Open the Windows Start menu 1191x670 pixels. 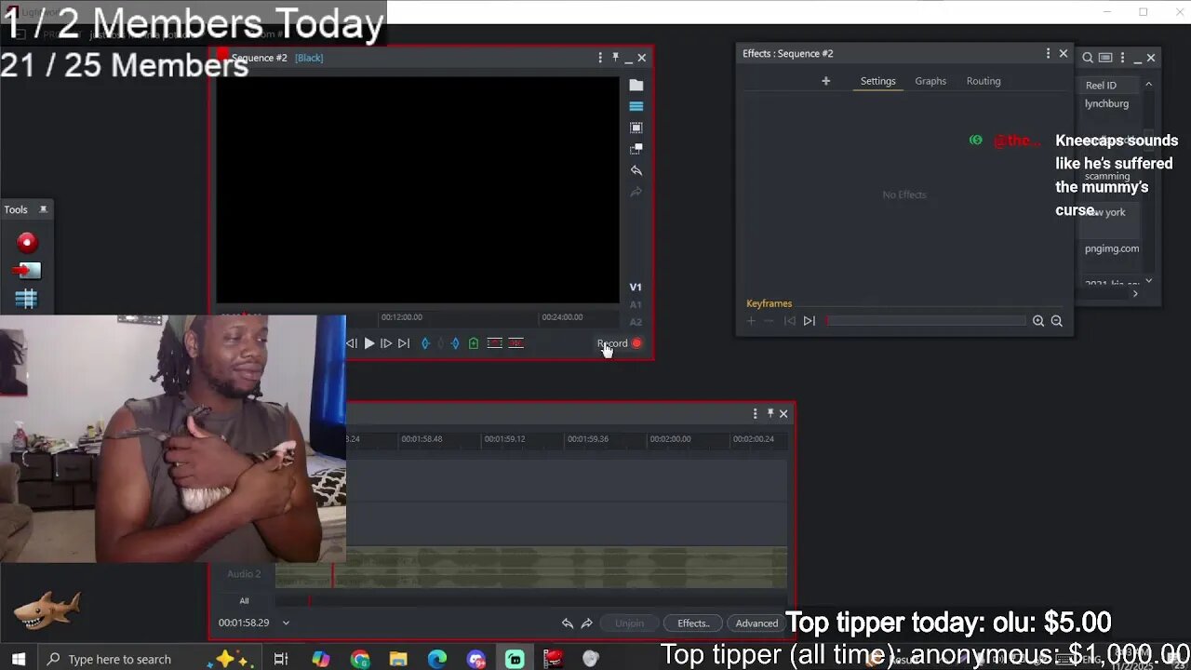(18, 659)
